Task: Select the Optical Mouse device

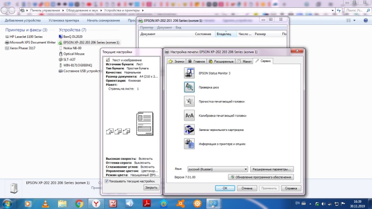Action: (71, 54)
